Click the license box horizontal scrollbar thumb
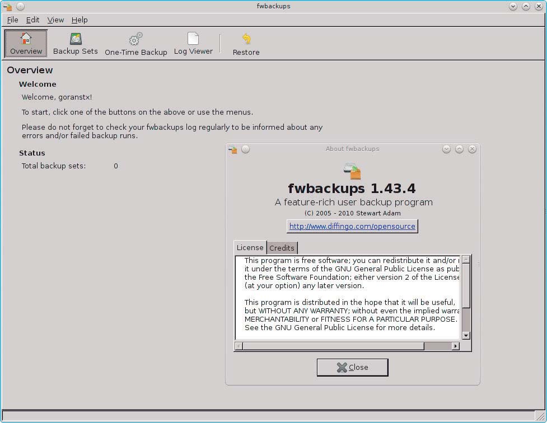 (334, 346)
